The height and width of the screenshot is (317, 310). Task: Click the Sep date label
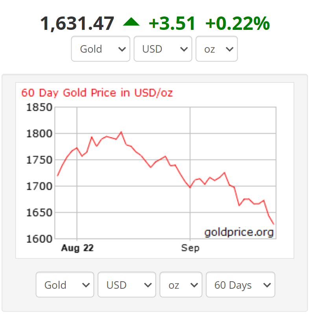coord(190,248)
